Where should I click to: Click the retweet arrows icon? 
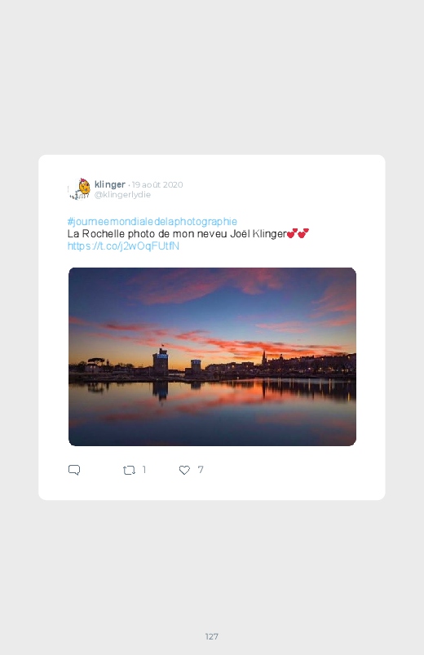[129, 471]
